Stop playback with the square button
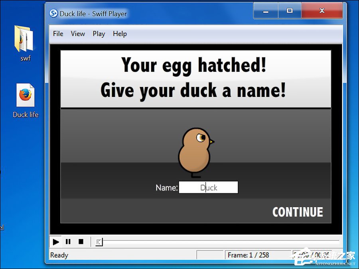This screenshot has width=359, height=269. [81, 242]
